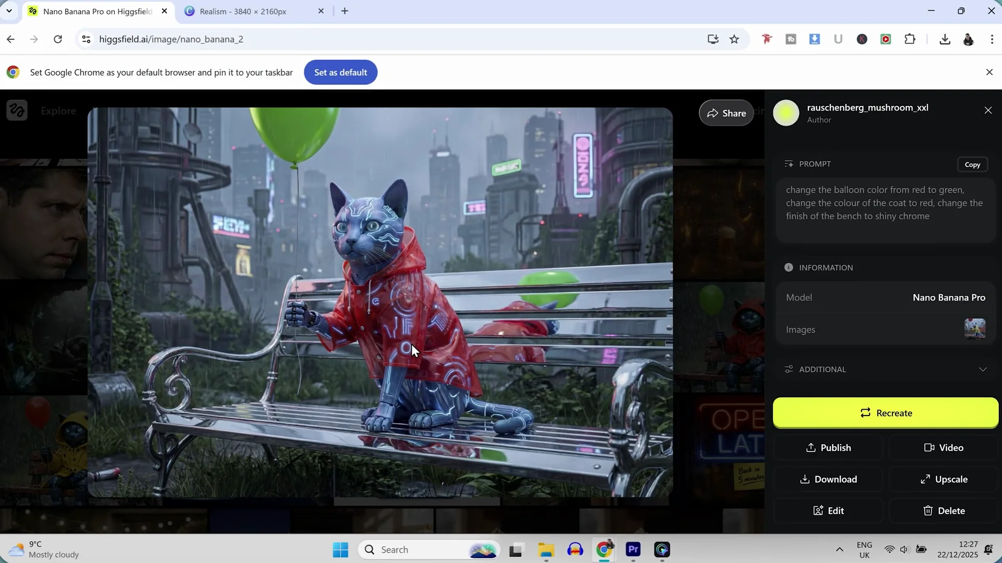The width and height of the screenshot is (1002, 563).
Task: Open Chrome from the taskbar
Action: coord(604,550)
